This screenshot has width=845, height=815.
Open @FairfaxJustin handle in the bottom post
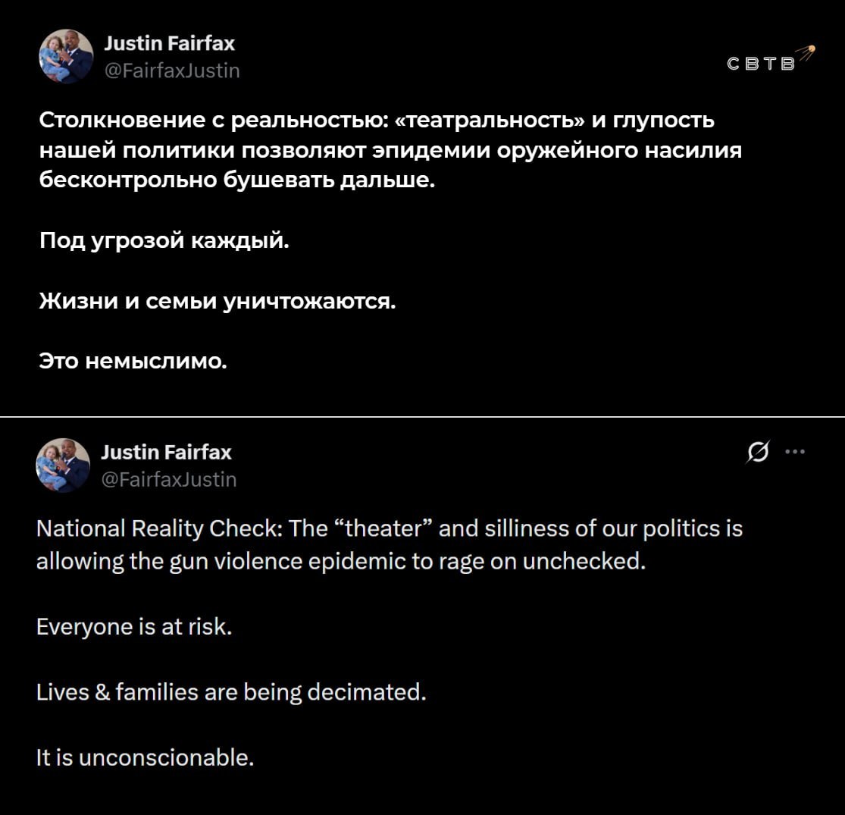(x=168, y=479)
